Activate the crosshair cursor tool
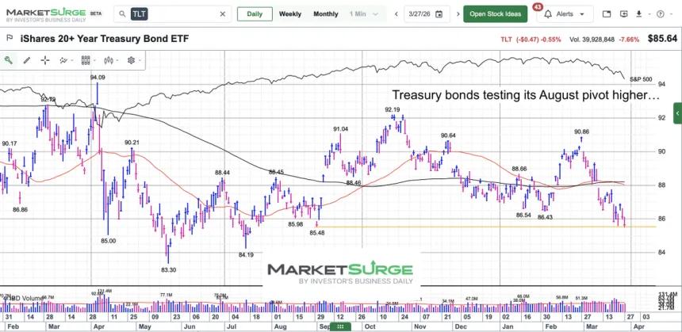 [x=45, y=60]
